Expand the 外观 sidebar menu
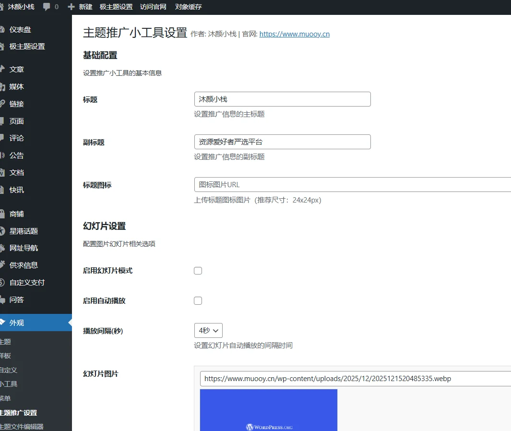 [x=17, y=323]
